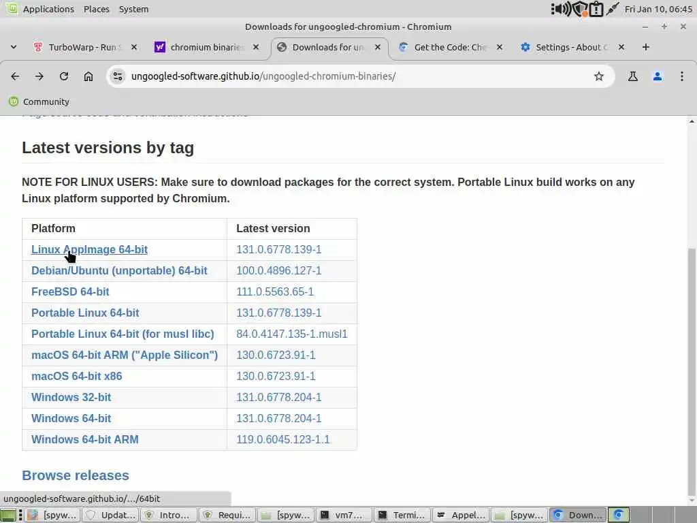Open version 111.0.5563.65-1 link
This screenshot has width=697, height=523.
[275, 291]
